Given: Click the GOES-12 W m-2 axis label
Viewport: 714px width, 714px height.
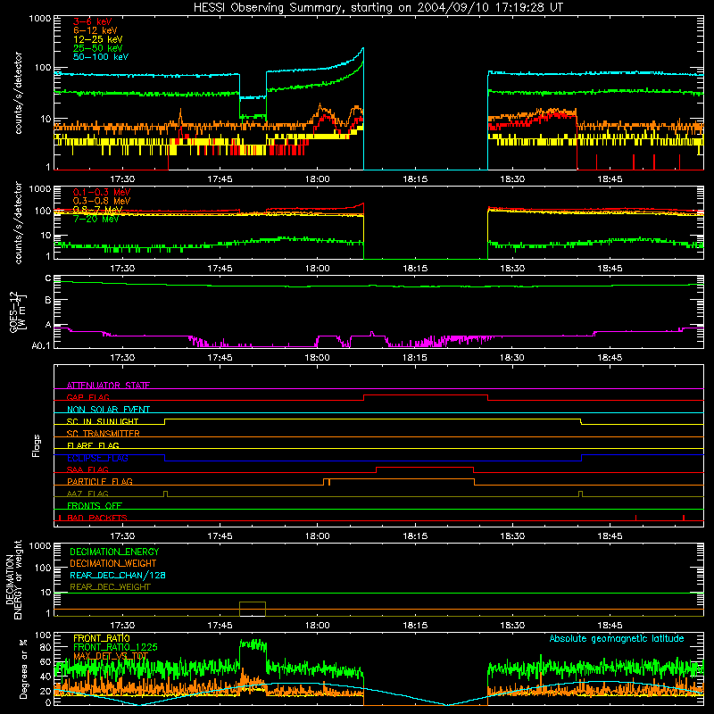Looking at the screenshot, I should pyautogui.click(x=18, y=311).
